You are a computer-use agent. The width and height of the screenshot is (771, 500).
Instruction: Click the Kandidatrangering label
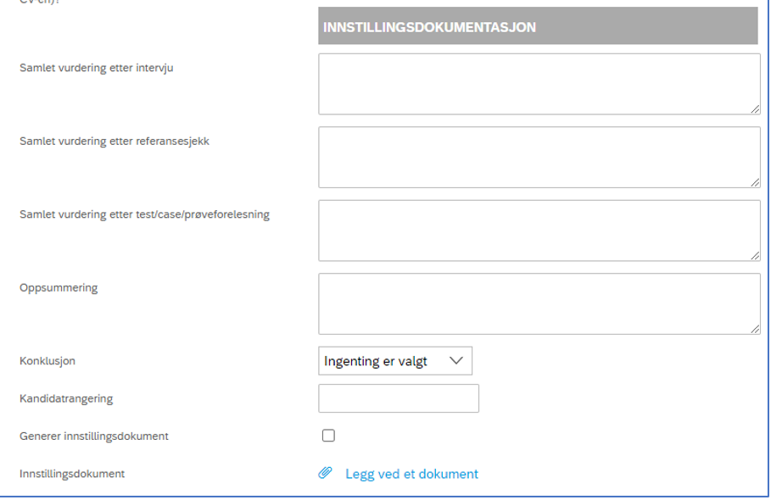click(x=66, y=399)
